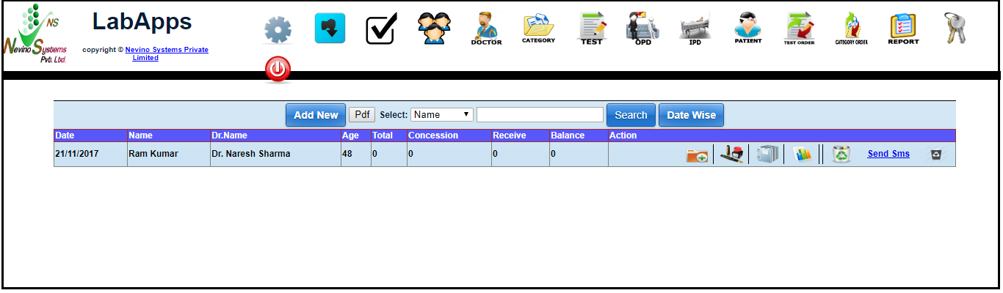This screenshot has width=1003, height=293.
Task: Open the Category Order page
Action: tap(851, 29)
